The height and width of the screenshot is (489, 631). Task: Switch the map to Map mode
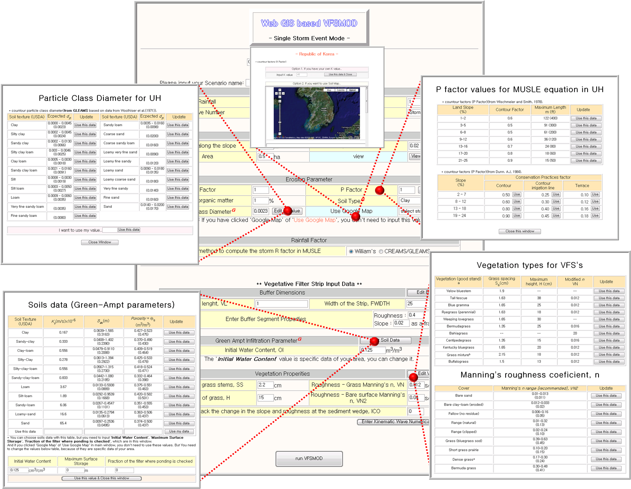(329, 90)
